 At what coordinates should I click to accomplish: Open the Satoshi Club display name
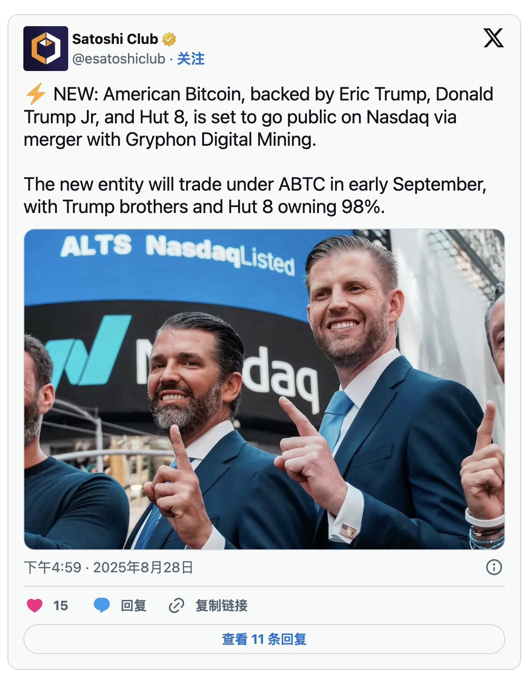(x=115, y=39)
